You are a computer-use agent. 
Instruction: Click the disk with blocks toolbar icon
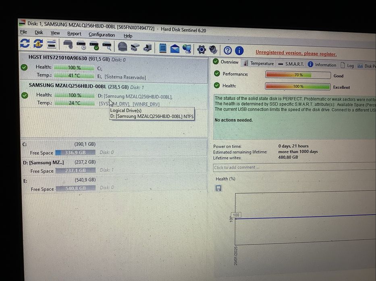pos(135,47)
